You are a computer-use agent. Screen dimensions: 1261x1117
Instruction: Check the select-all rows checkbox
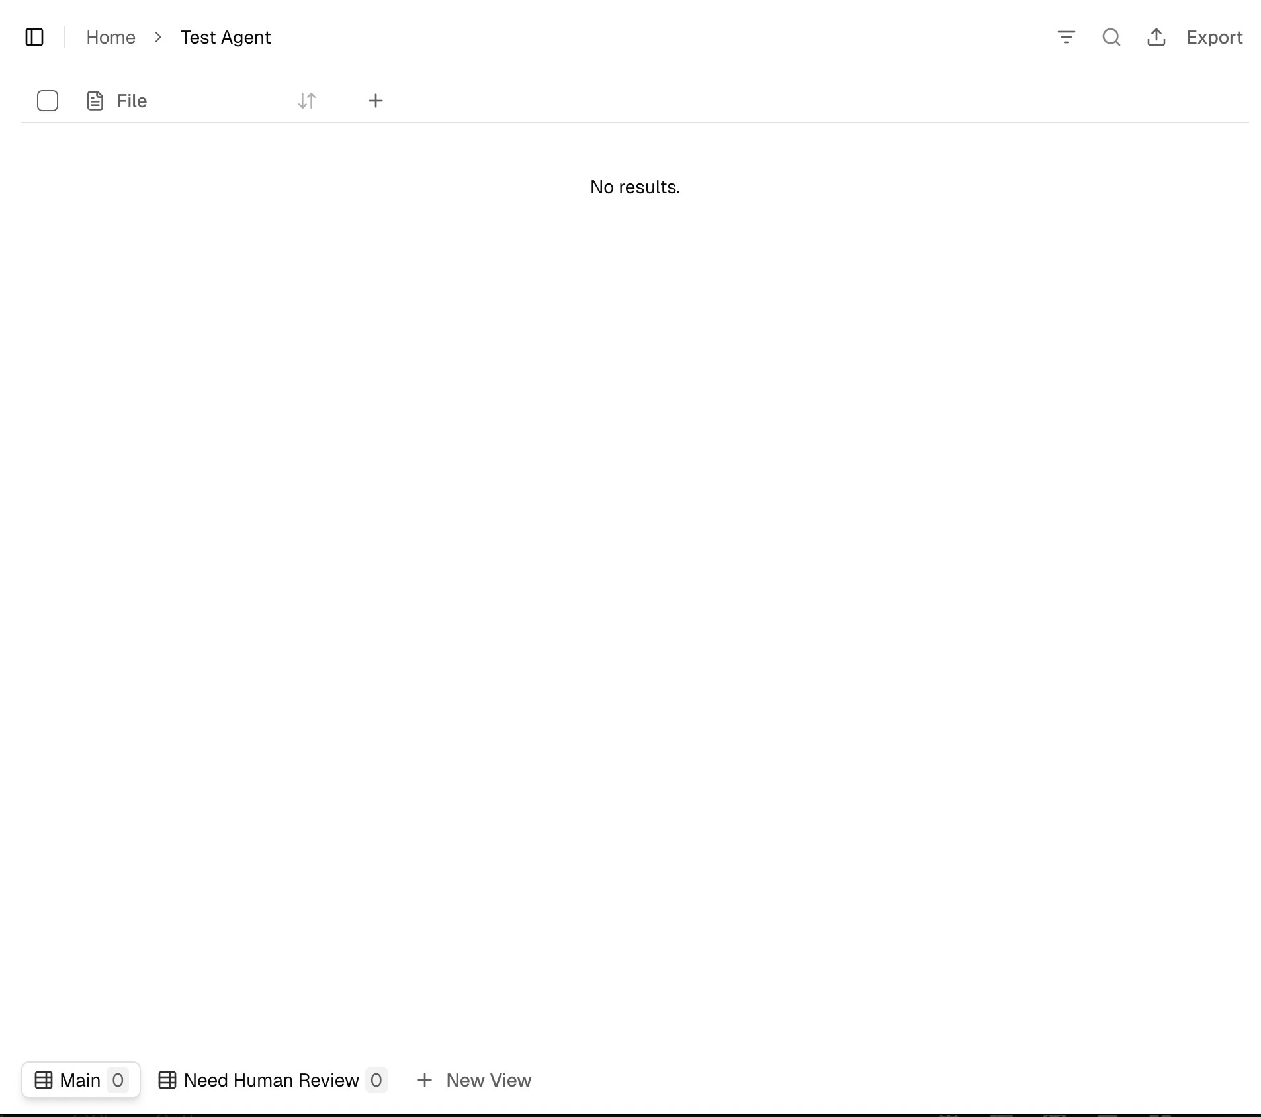click(x=48, y=101)
